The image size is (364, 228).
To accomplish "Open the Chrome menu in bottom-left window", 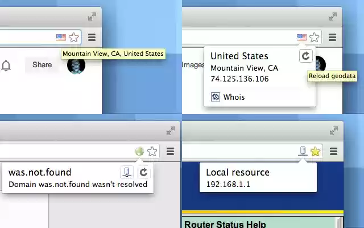I will [x=171, y=152].
